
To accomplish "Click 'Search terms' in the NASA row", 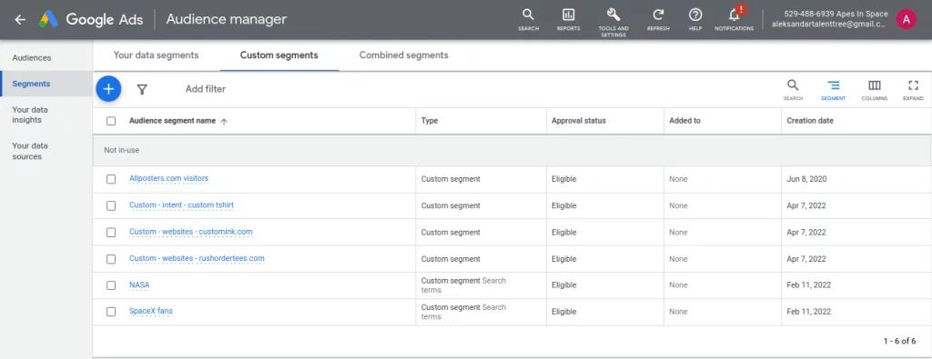I will coord(463,285).
